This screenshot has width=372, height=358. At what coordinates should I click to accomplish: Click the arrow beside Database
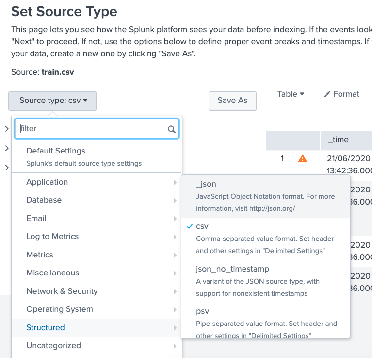click(175, 201)
